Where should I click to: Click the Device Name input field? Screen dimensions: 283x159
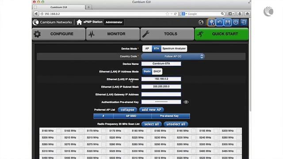tap(161, 64)
